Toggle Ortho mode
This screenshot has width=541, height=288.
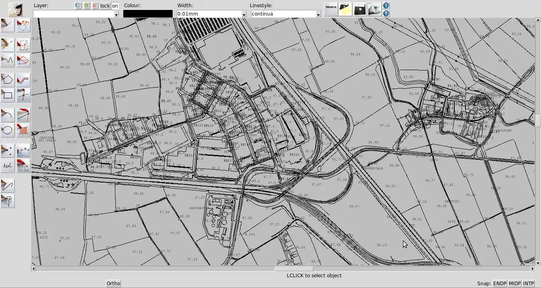point(113,284)
